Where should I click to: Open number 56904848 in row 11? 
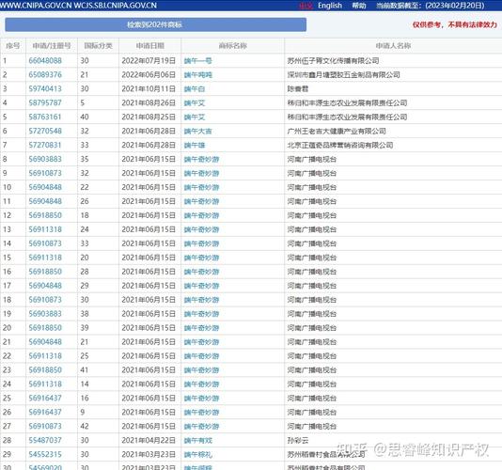click(x=45, y=201)
